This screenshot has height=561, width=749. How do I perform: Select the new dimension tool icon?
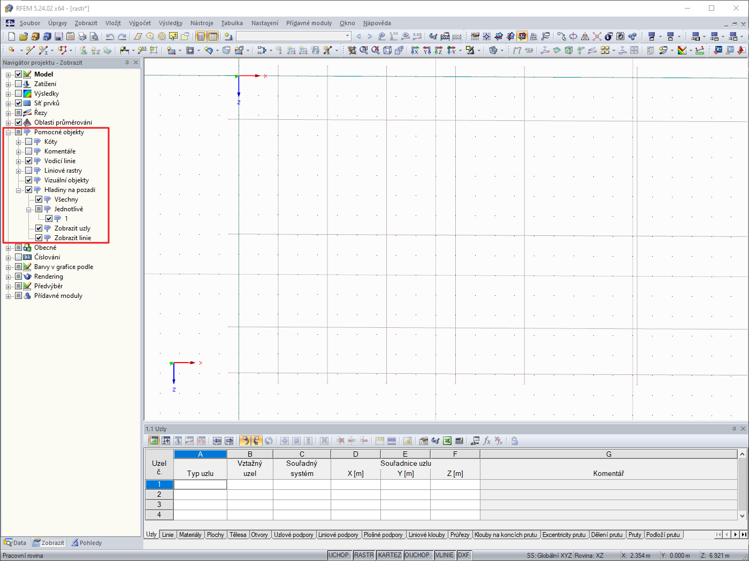pos(125,50)
